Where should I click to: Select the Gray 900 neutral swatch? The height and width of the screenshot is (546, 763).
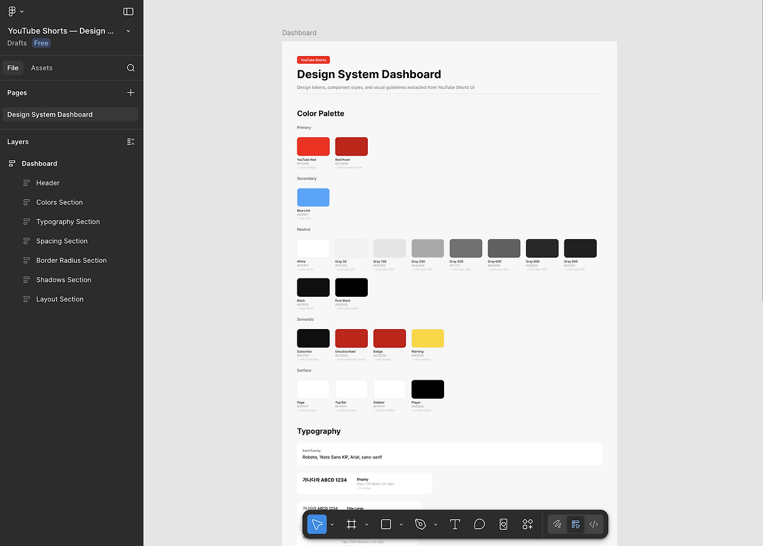[x=581, y=249]
